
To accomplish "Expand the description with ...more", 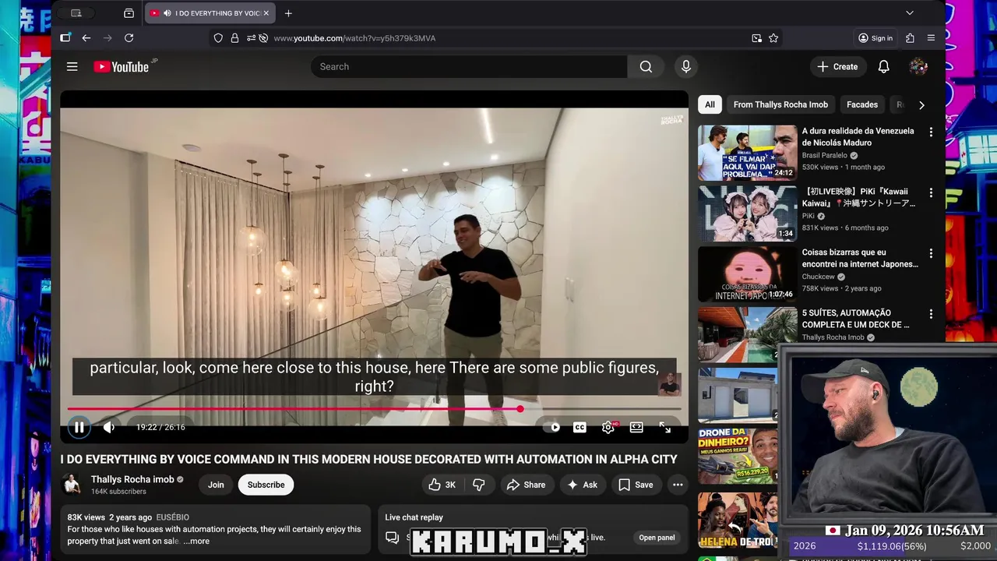I will [196, 541].
